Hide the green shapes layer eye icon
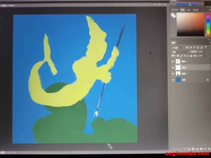 (173, 74)
